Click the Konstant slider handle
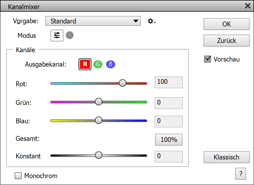This screenshot has width=254, height=185. pyautogui.click(x=99, y=155)
